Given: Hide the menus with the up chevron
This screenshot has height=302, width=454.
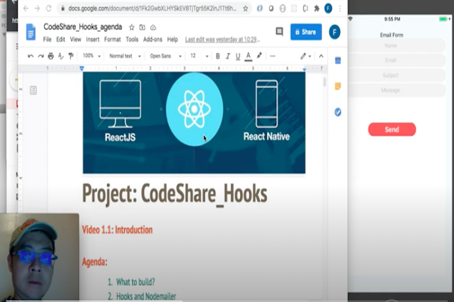Looking at the screenshot, I should click(x=321, y=56).
